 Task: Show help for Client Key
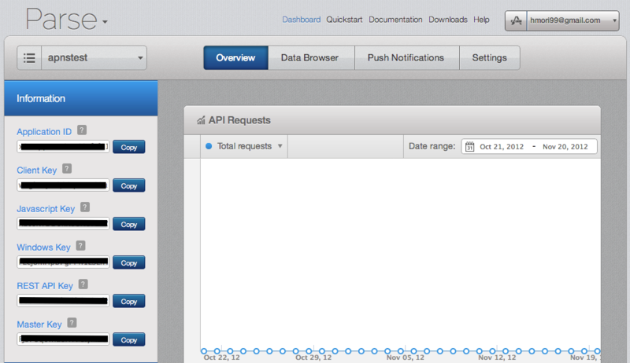[x=67, y=169]
